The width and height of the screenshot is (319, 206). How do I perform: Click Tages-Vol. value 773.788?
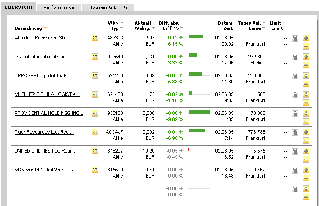click(x=257, y=132)
